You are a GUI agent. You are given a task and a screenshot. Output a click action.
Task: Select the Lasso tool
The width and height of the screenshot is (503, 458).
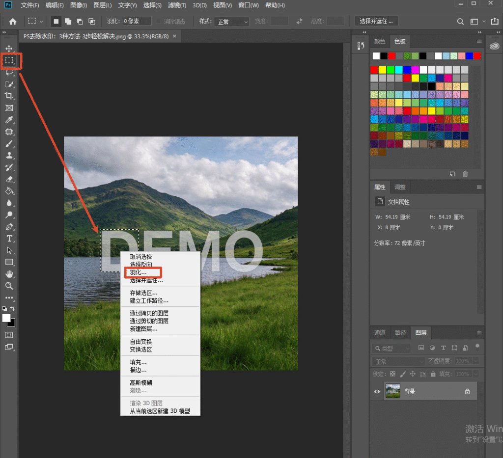(x=9, y=73)
